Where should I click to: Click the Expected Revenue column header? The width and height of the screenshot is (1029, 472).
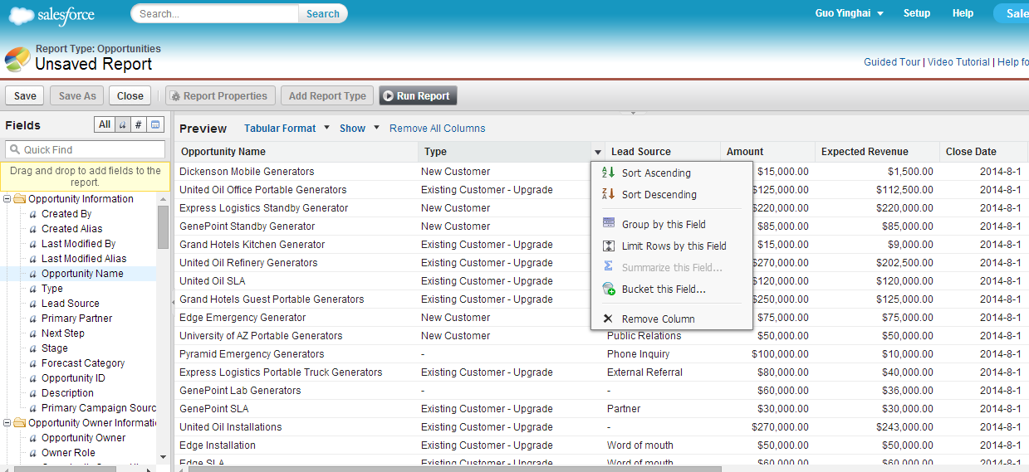click(877, 152)
